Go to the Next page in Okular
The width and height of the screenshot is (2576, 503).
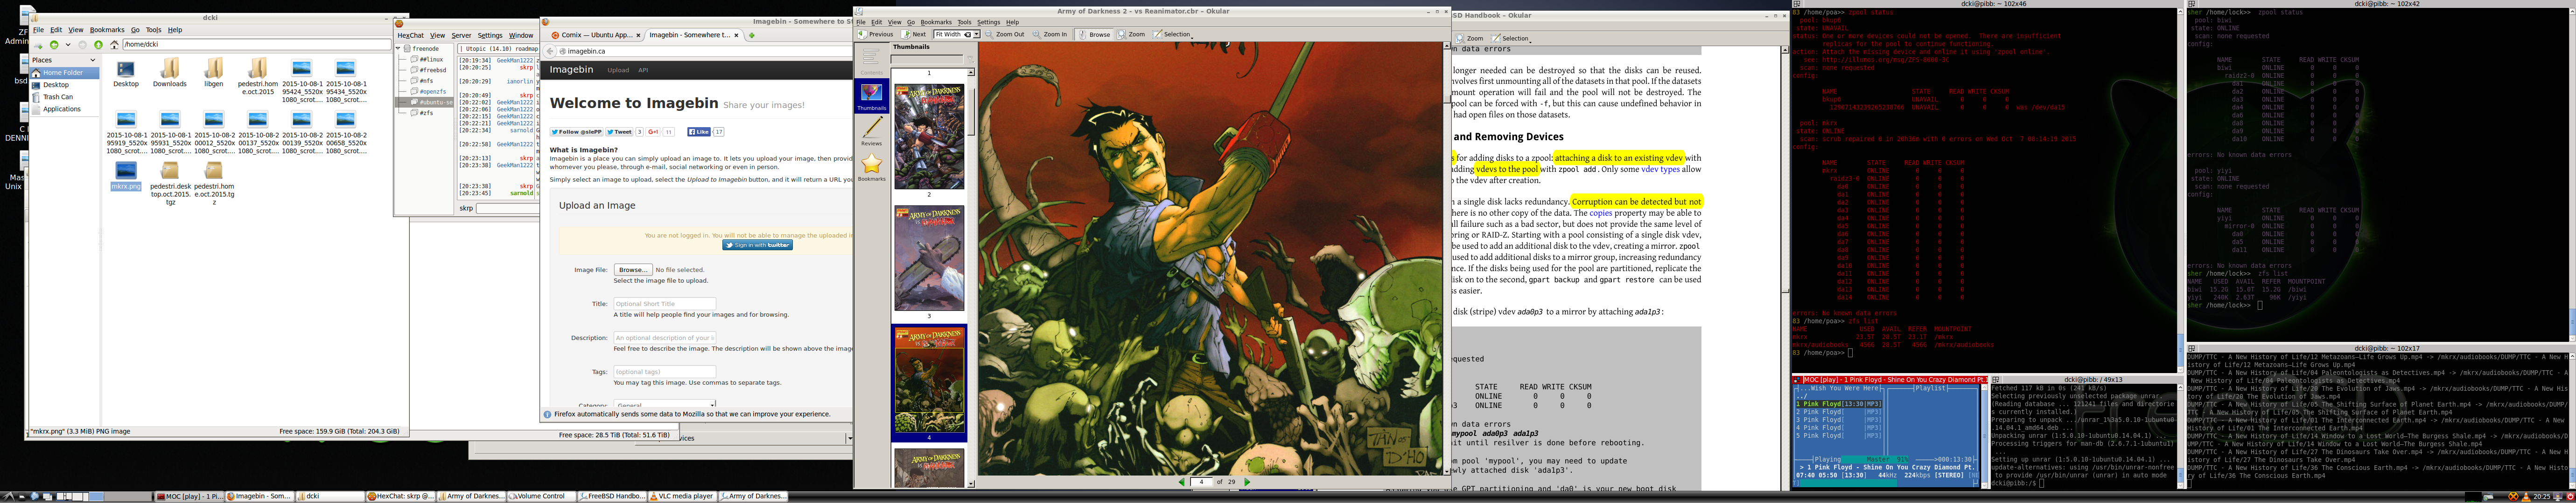click(x=914, y=35)
